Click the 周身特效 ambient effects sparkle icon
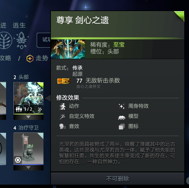189x188 pixels. [x=122, y=106]
